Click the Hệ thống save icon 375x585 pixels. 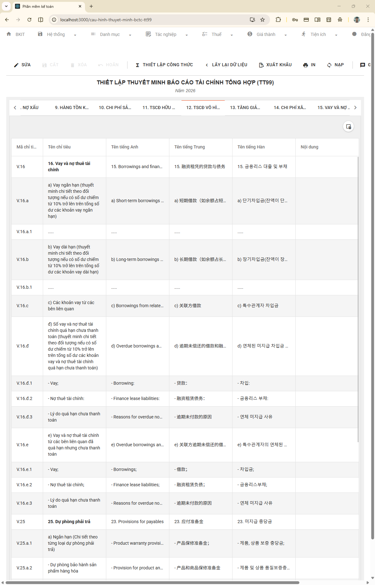40,34
